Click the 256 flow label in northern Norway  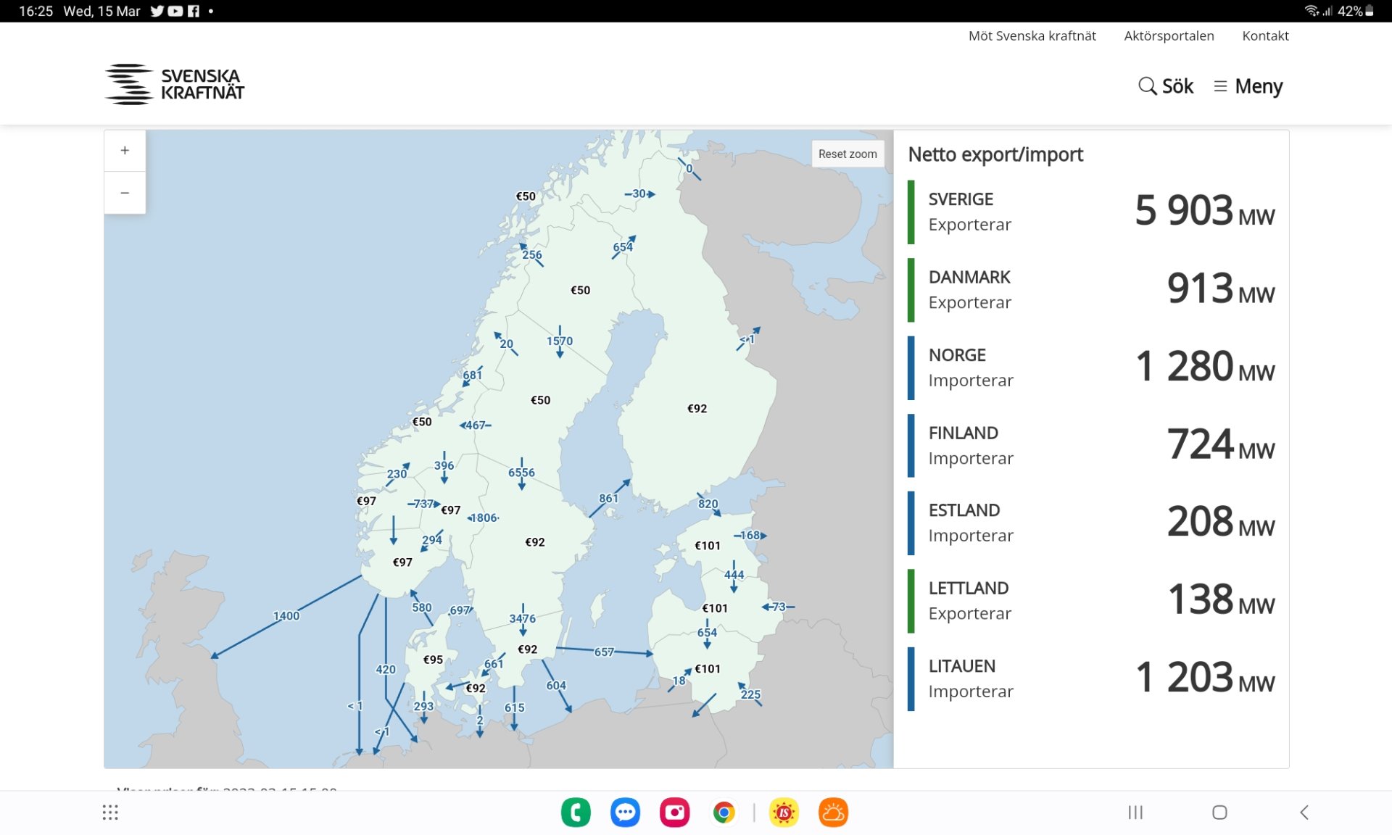point(532,254)
